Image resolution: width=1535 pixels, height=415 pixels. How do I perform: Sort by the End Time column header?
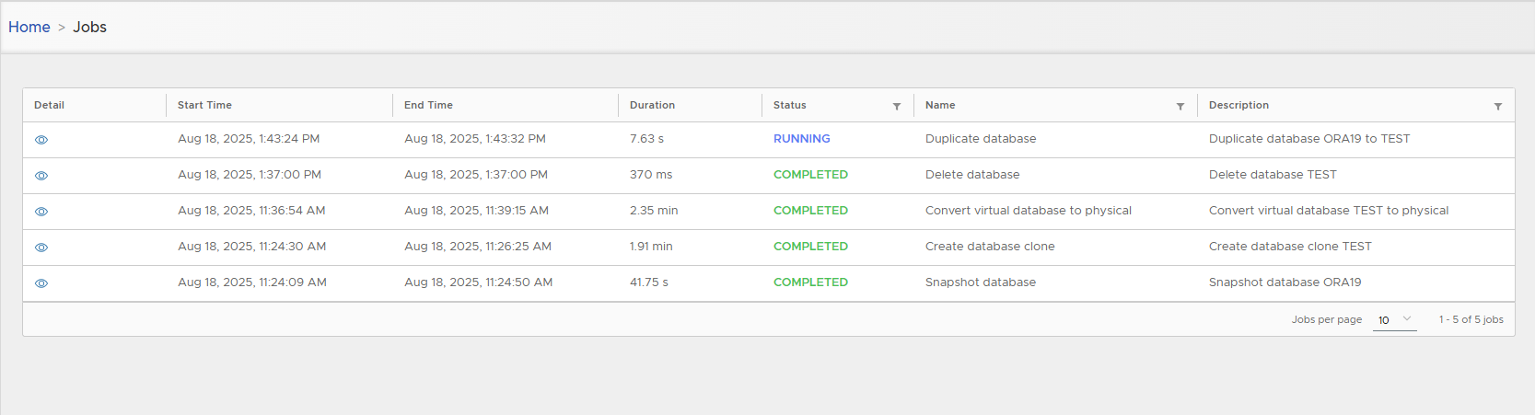428,105
